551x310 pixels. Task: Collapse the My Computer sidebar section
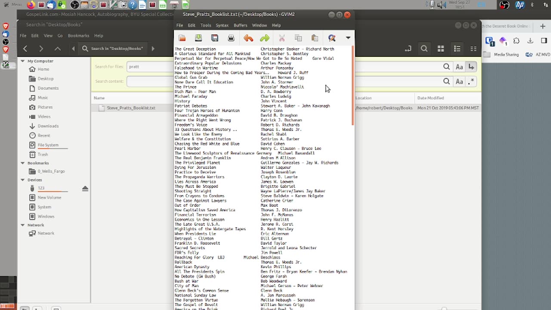click(x=23, y=61)
